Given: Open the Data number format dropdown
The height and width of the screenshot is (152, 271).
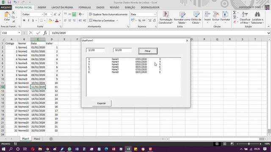Looking at the screenshot, I should [x=155, y=14].
